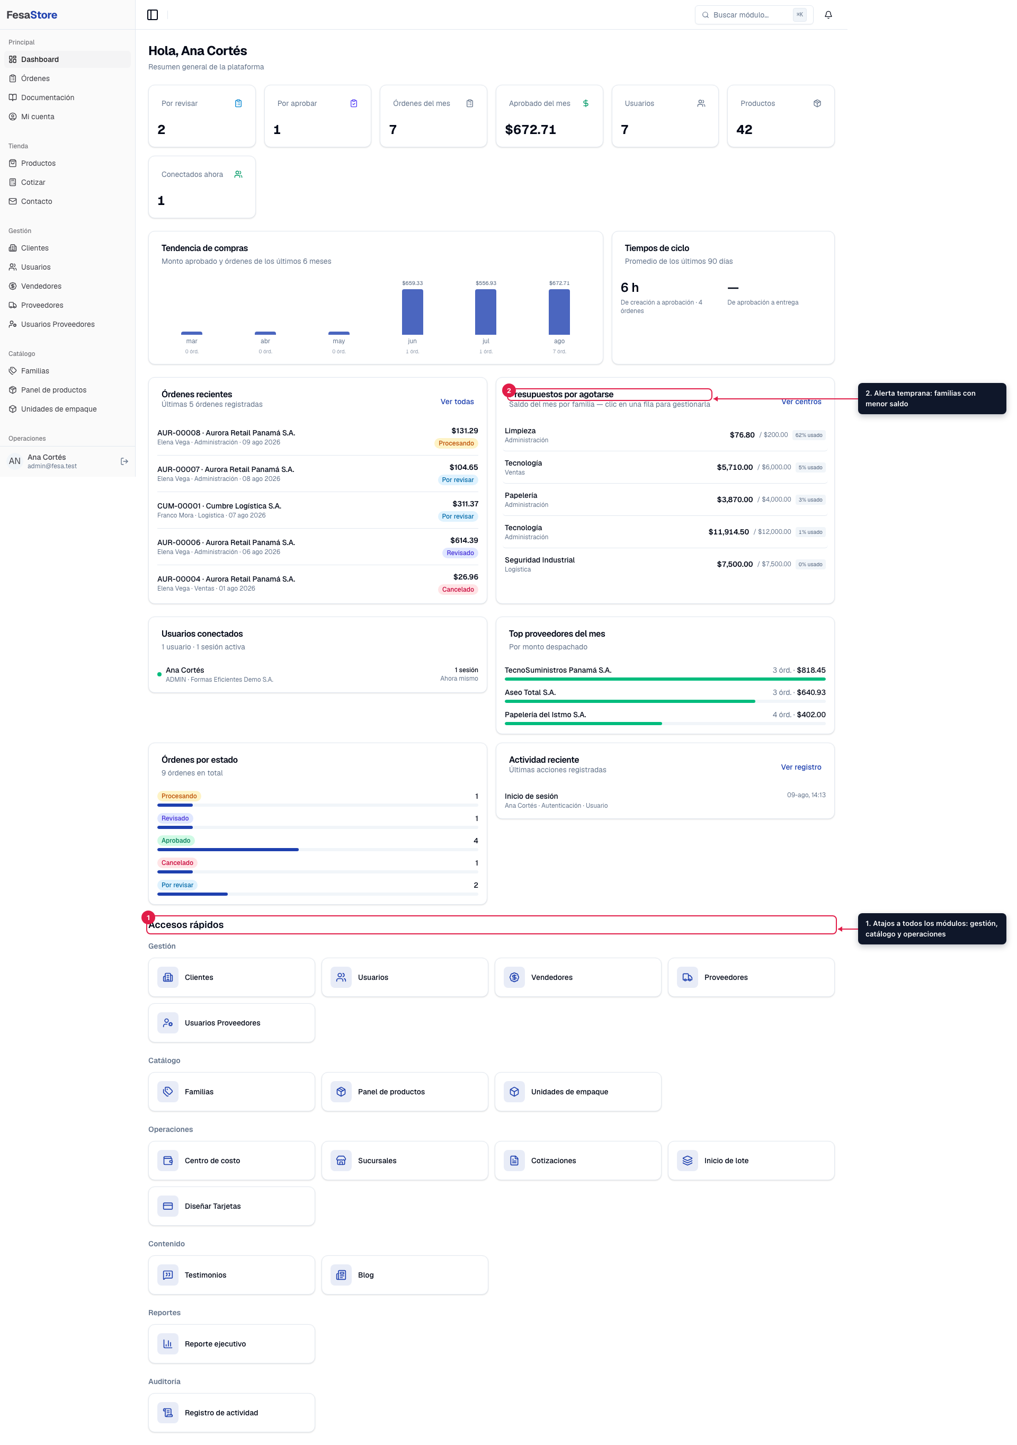Click the Ver registro link
This screenshot has width=1017, height=1445.
[x=800, y=767]
